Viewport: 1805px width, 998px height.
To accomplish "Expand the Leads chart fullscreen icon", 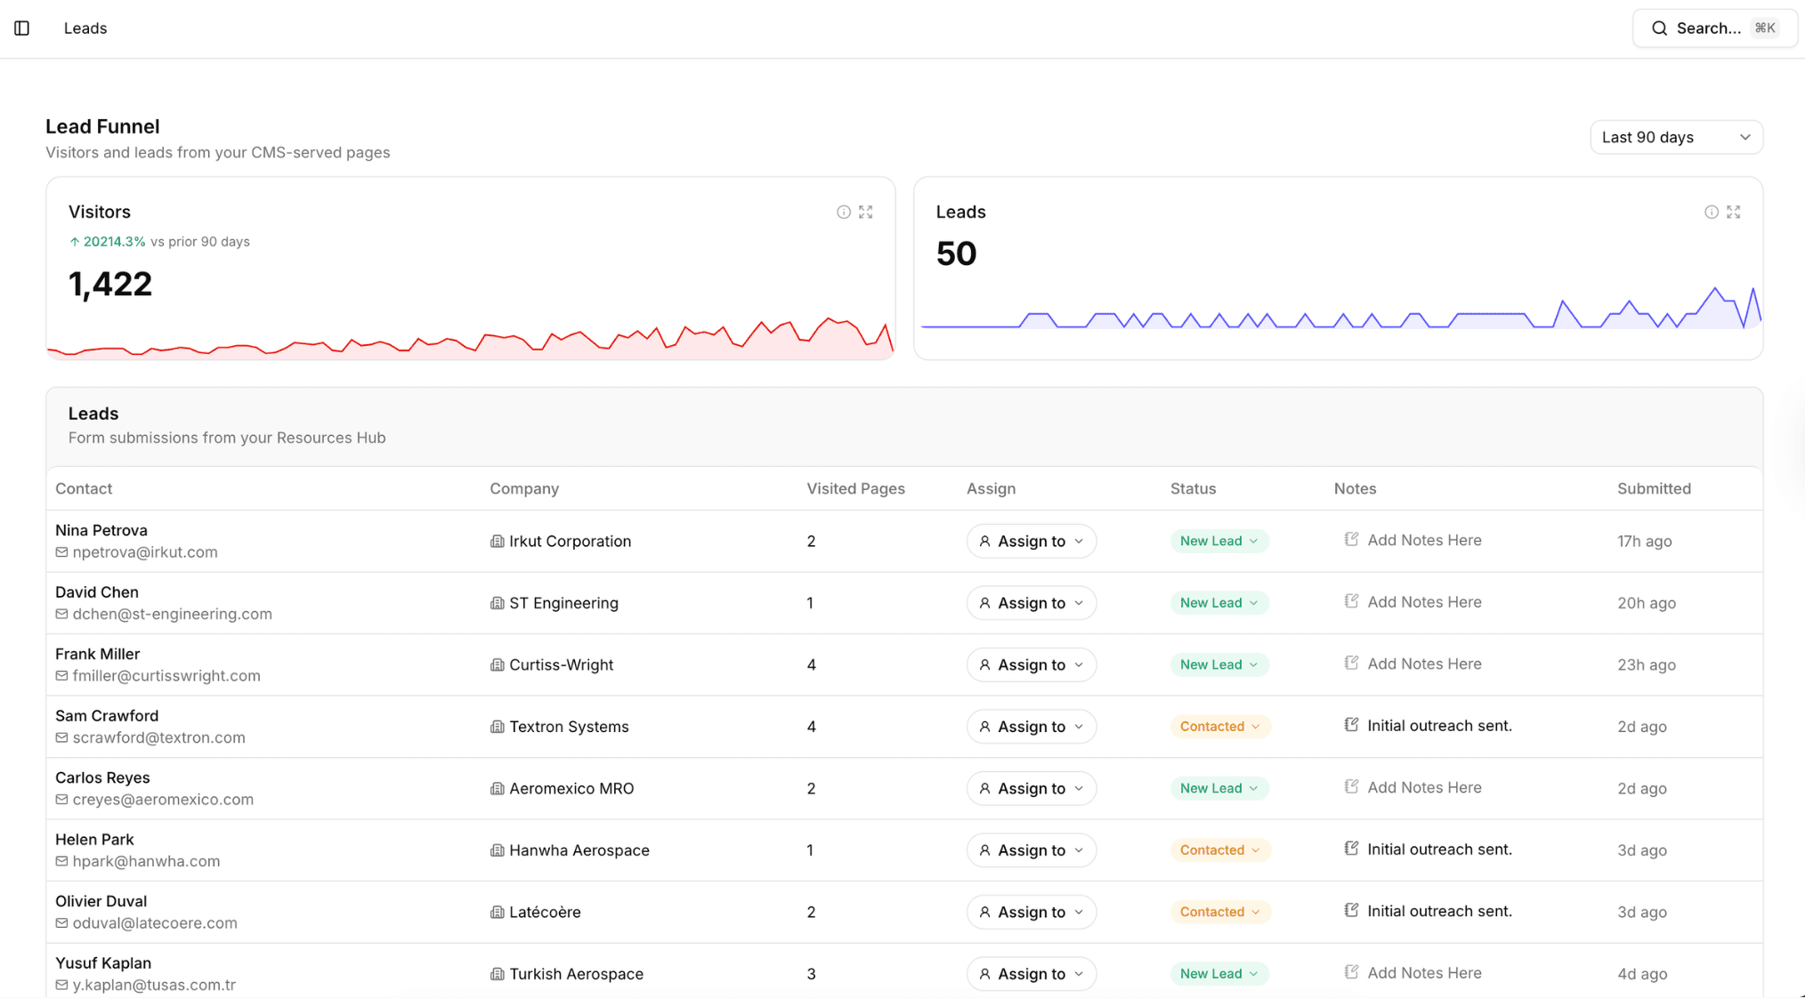I will [x=1734, y=212].
